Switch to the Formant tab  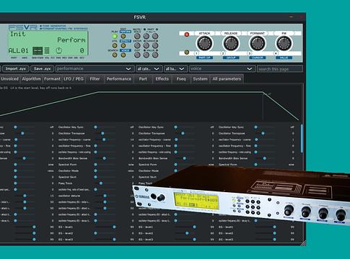52,79
